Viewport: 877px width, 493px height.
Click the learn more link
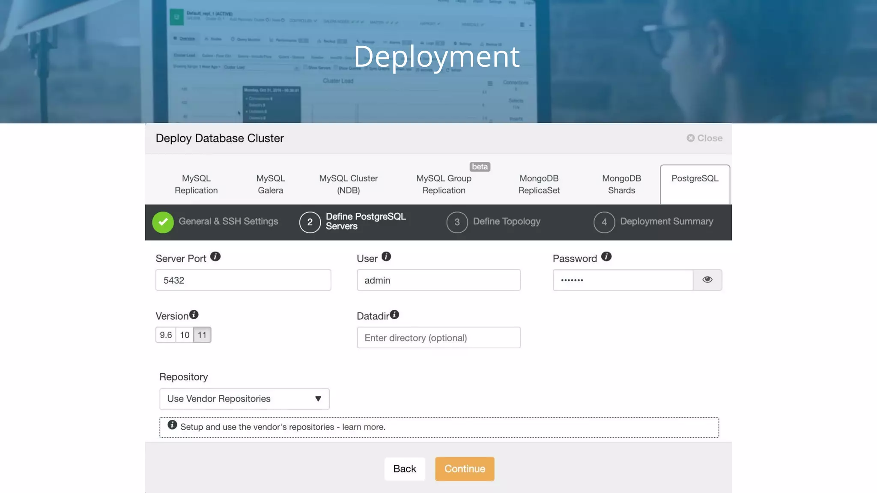pos(364,427)
